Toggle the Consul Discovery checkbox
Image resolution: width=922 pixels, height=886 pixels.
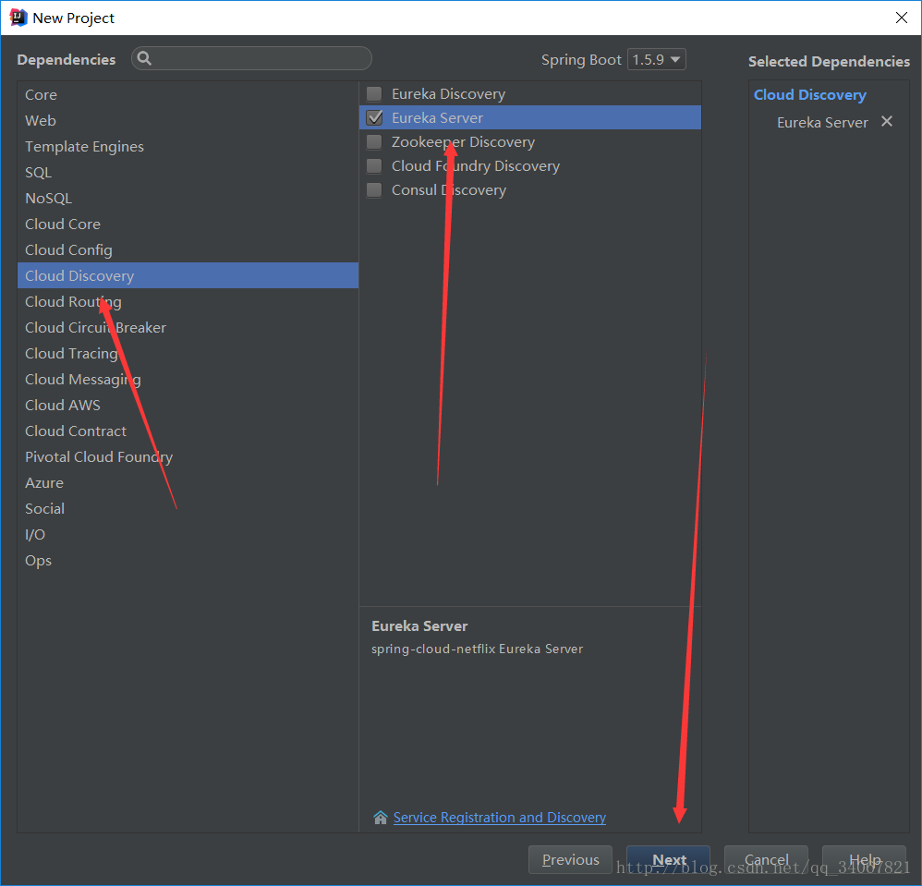pos(374,190)
